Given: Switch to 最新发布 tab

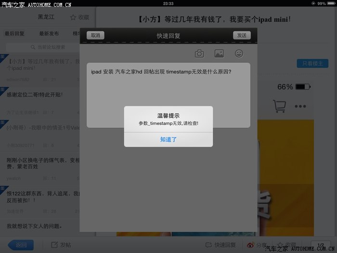Looking at the screenshot, I should click(x=49, y=34).
